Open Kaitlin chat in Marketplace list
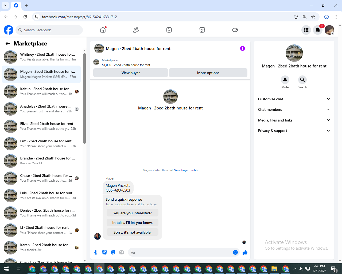Image resolution: width=342 pixels, height=274 pixels. click(41, 92)
